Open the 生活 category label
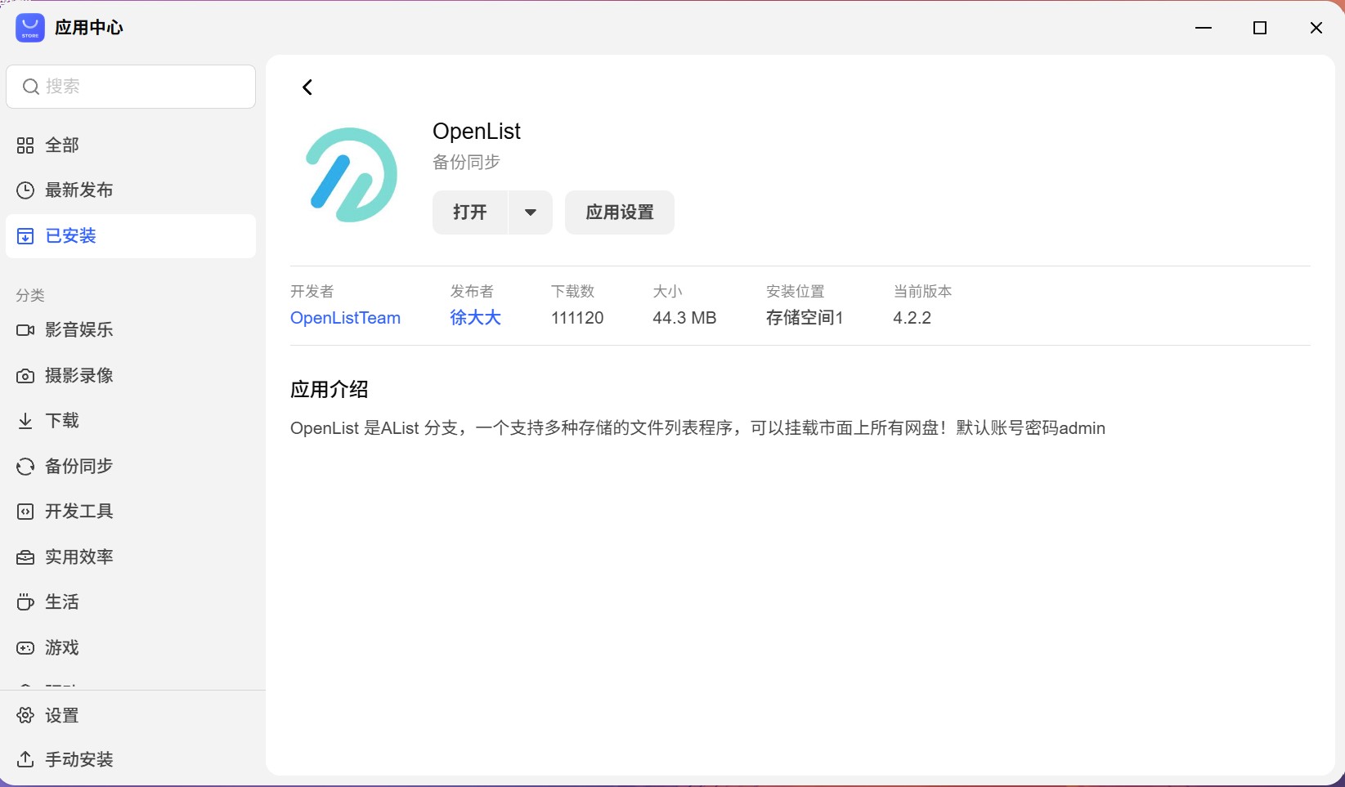Viewport: 1345px width, 787px height. [x=62, y=602]
